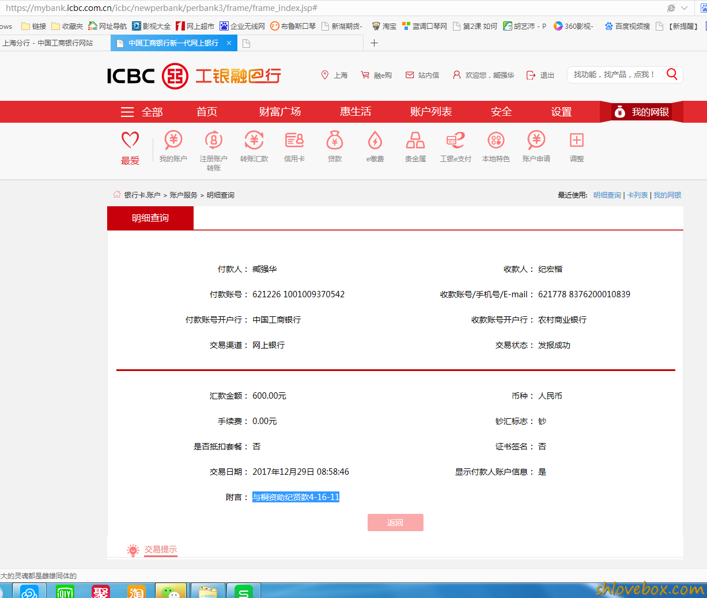Open the 最爱 favorites heart icon

[x=130, y=140]
